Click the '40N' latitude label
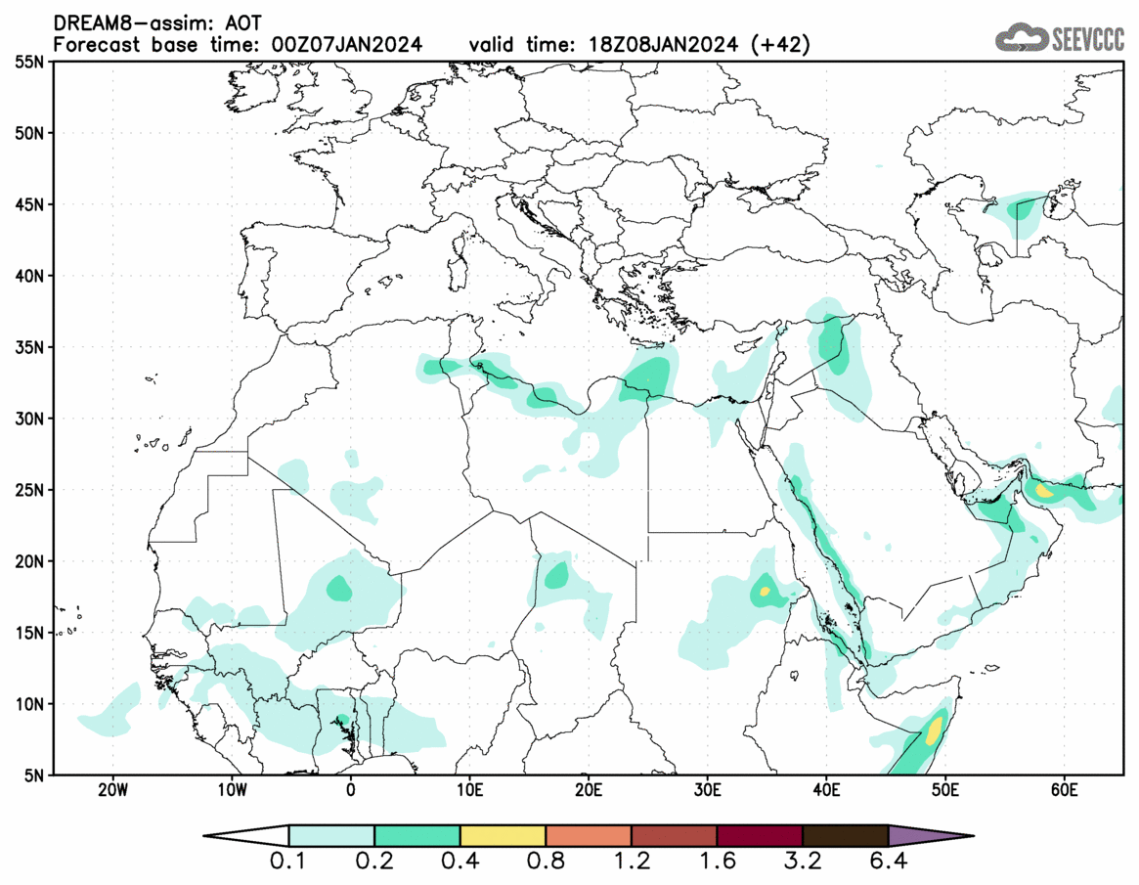This screenshot has height=885, width=1139. [x=29, y=276]
